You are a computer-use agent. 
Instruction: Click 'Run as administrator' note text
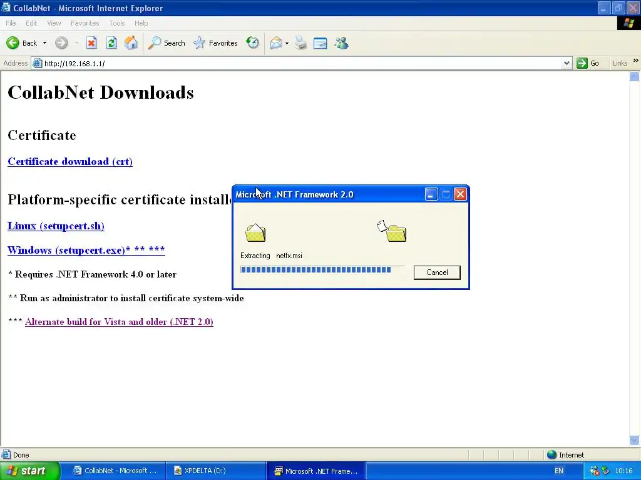pyautogui.click(x=126, y=298)
